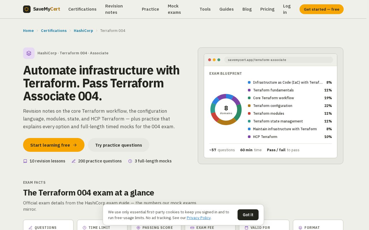Click the target icon in the Passing Score card

tap(138, 228)
